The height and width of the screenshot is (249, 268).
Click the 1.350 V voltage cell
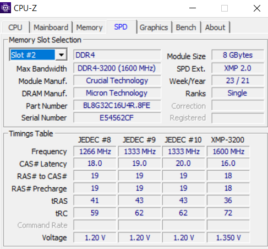point(228,237)
